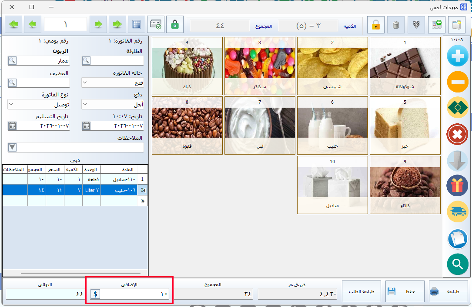The image size is (472, 307).
Task: Click the الإضافي additional amount input field
Action: pyautogui.click(x=135, y=294)
